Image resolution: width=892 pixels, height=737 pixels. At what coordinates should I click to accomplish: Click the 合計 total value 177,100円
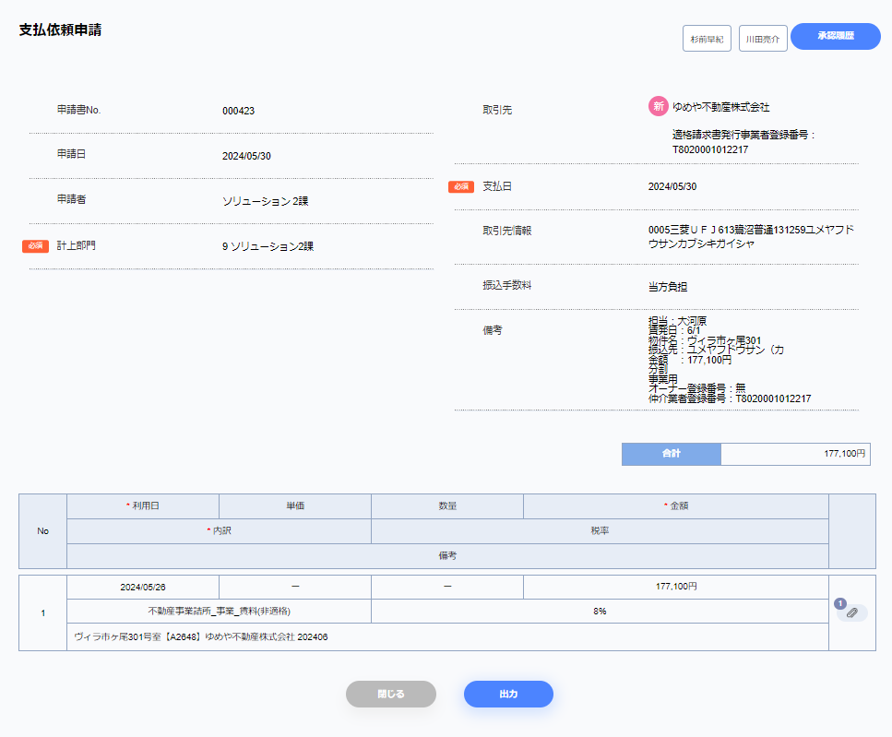(x=794, y=454)
